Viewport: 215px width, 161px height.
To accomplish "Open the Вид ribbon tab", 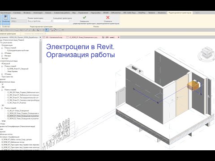I will click(x=74, y=13).
